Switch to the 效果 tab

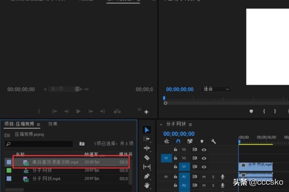click(53, 124)
